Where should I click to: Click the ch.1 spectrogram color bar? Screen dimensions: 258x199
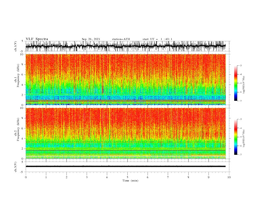(x=236, y=83)
